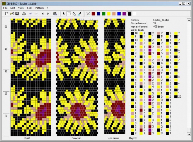Click the report scrollbar down arrow
193x142 pixels.
coord(189,134)
